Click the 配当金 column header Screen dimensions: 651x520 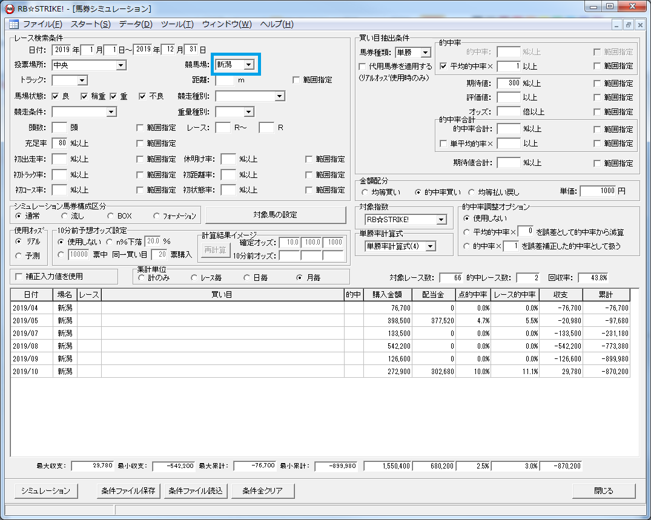[434, 295]
